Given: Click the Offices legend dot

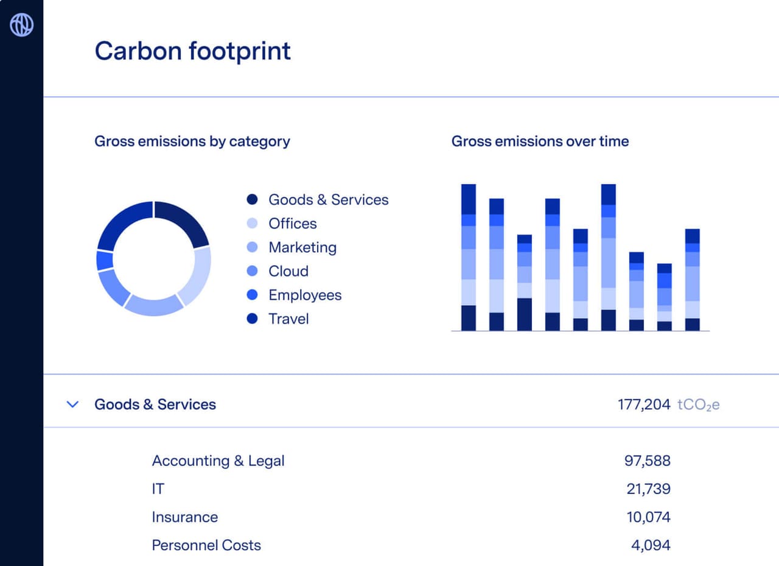Looking at the screenshot, I should [x=253, y=223].
